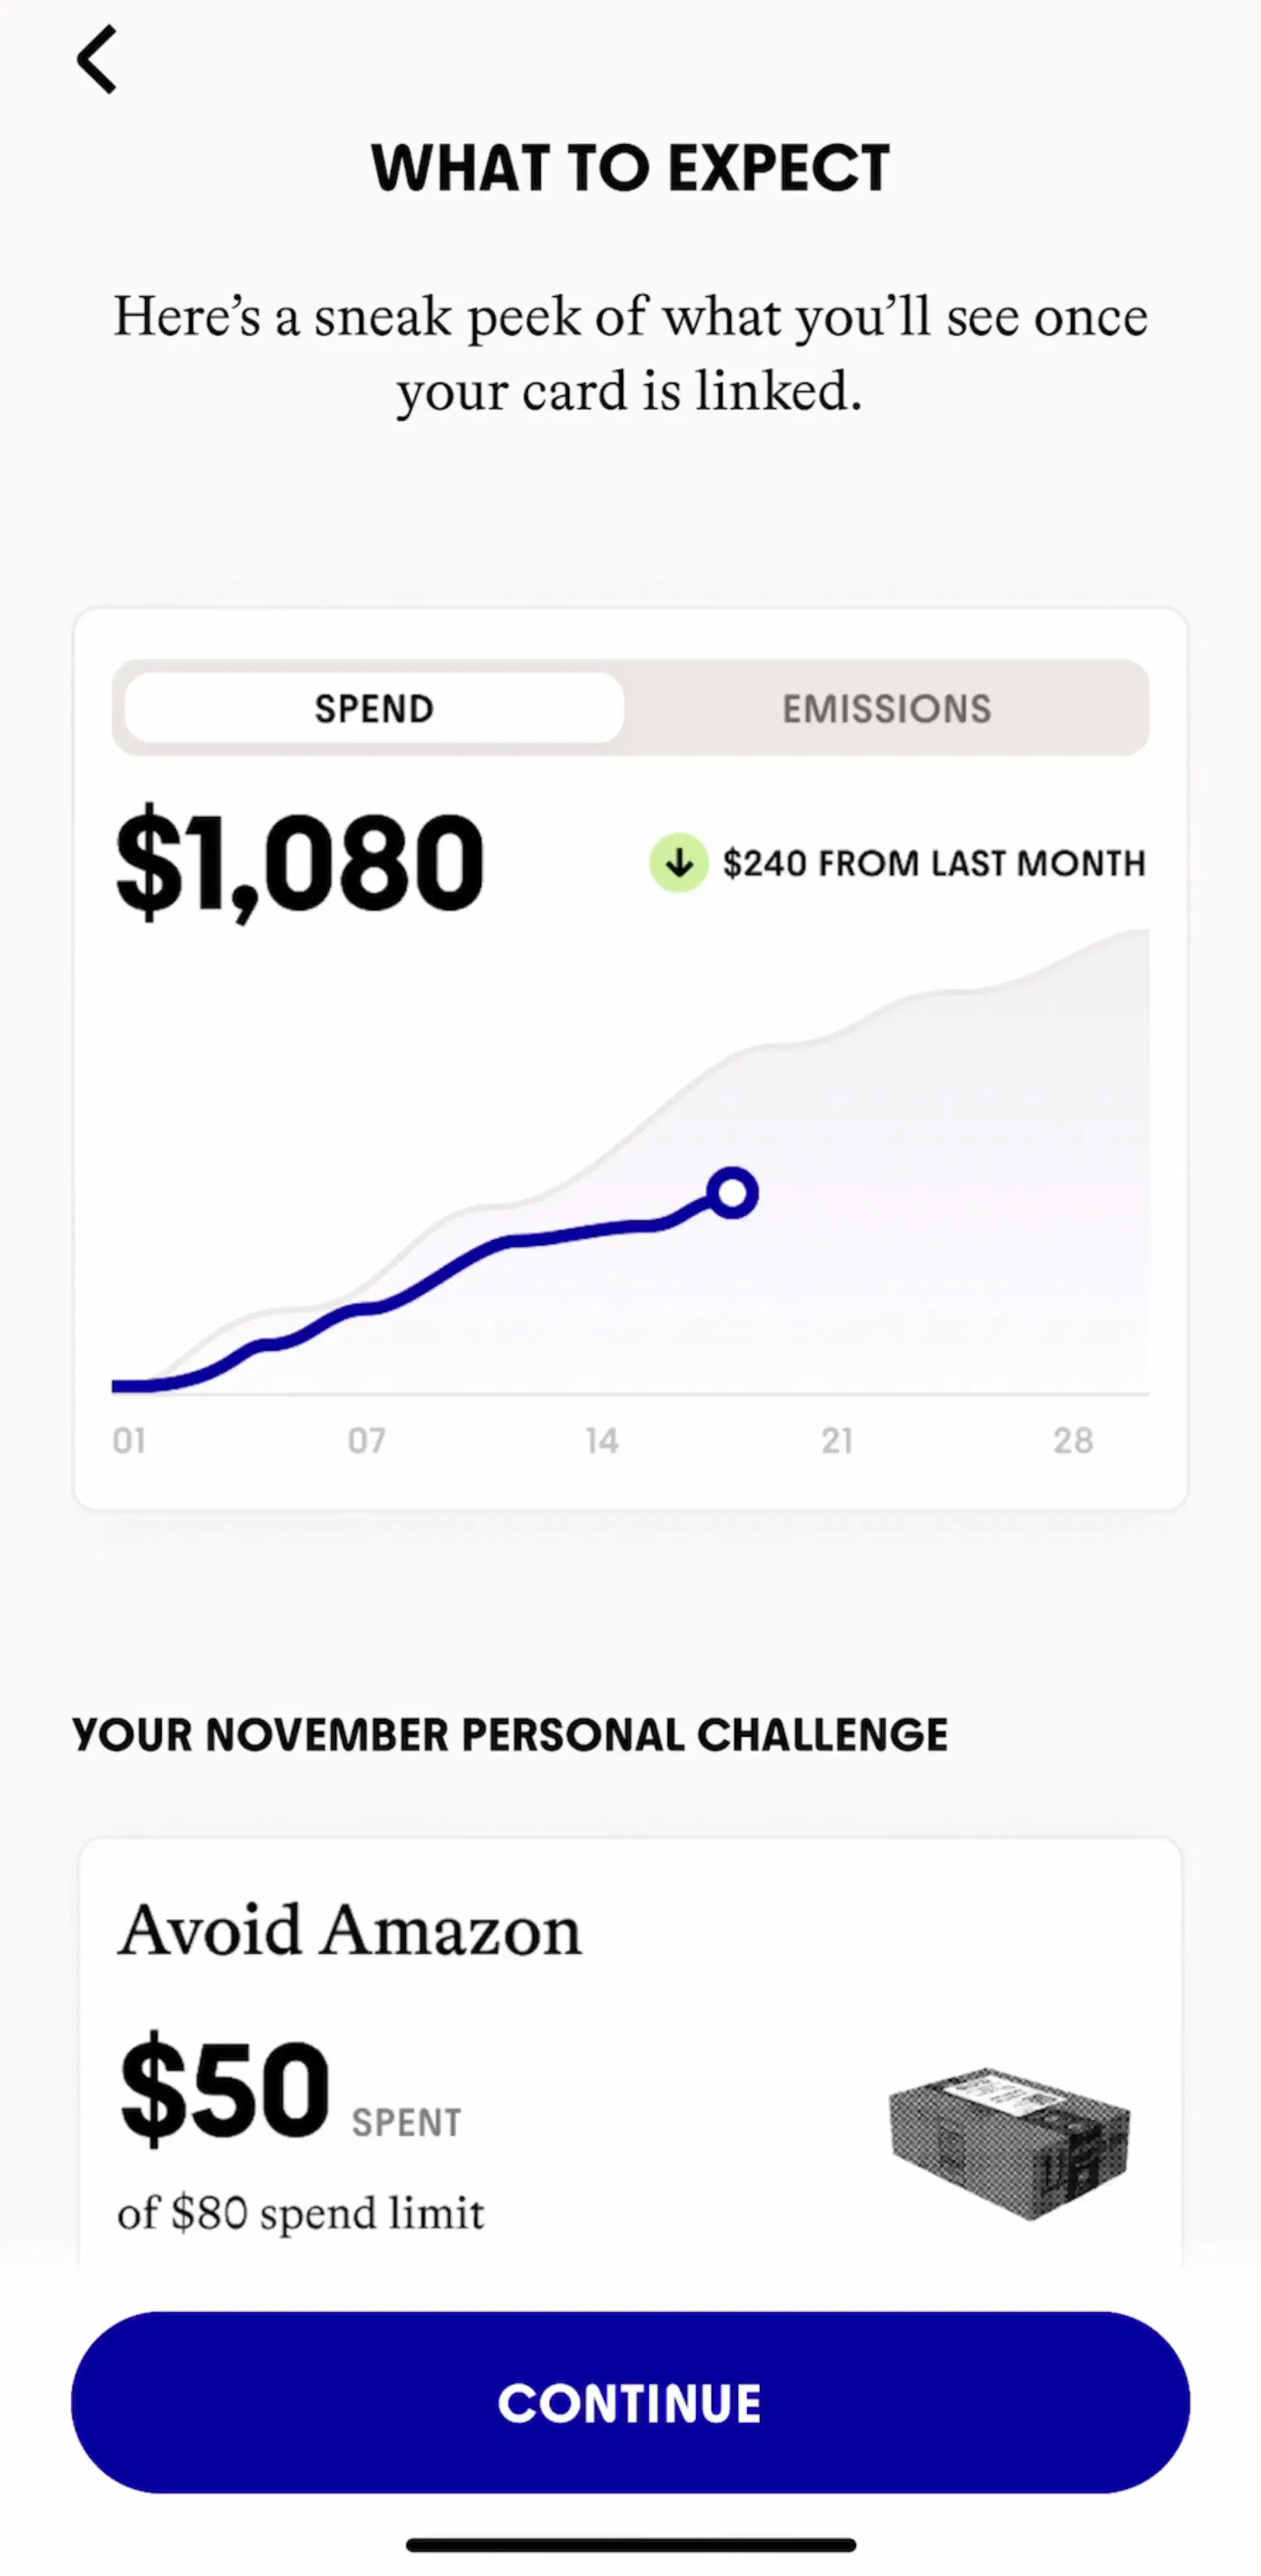Click the green down-arrow decrease icon
Image resolution: width=1261 pixels, height=2576 pixels.
click(679, 862)
